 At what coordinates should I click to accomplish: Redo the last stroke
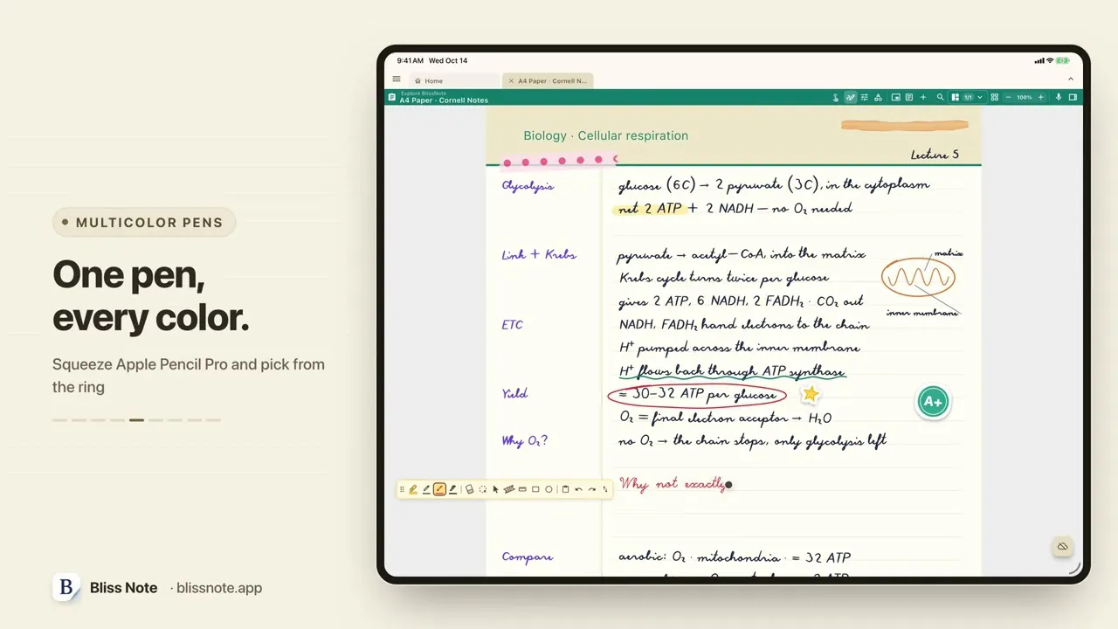click(592, 489)
